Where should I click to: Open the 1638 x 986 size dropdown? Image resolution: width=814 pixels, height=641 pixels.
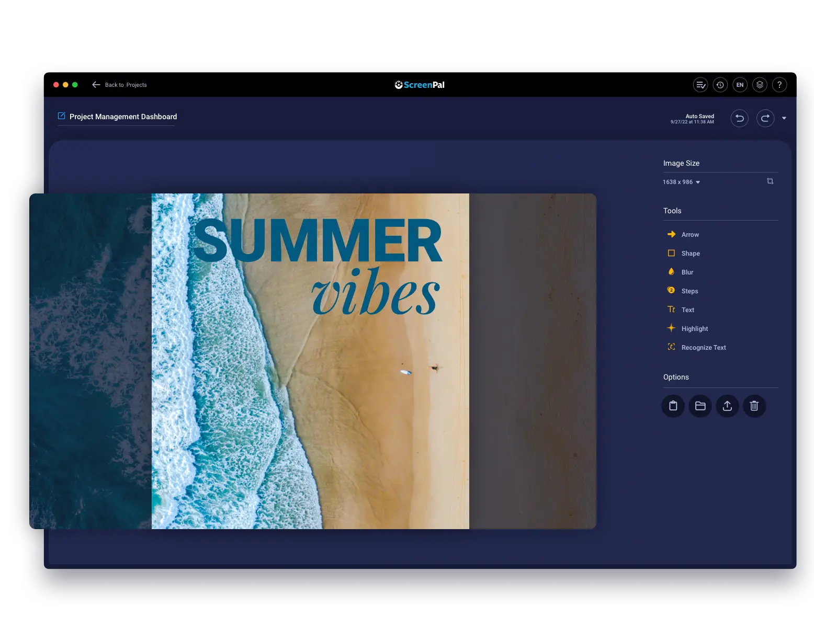point(681,182)
